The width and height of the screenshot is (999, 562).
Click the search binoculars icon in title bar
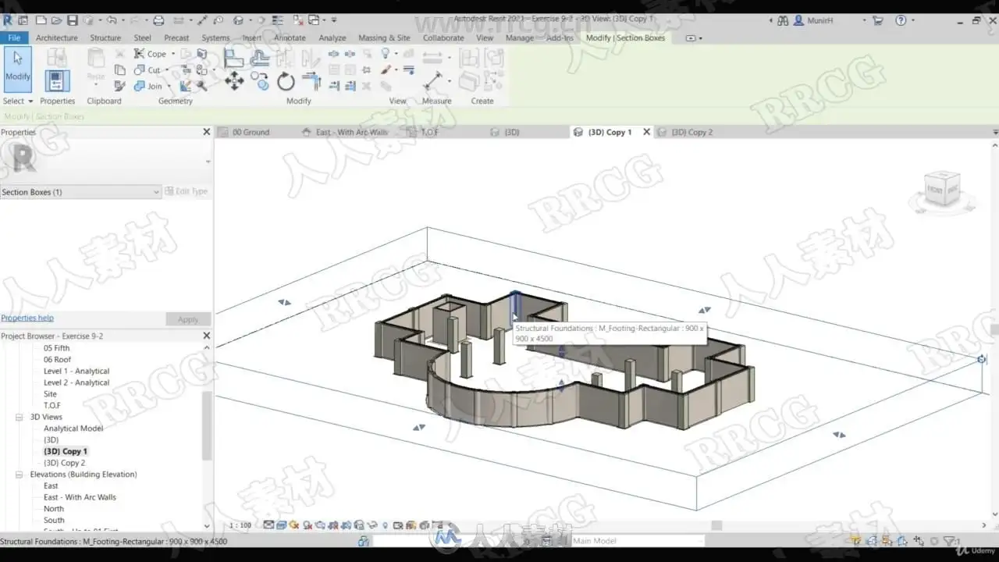click(783, 20)
